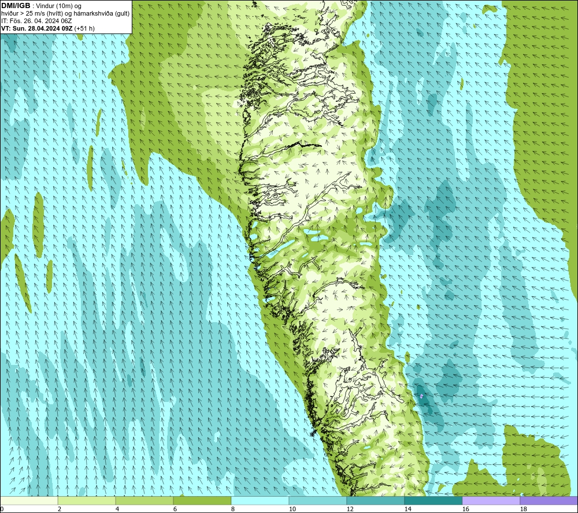Click the legend tick label "8"
Screen dimensions: 578x513
[x=233, y=510]
